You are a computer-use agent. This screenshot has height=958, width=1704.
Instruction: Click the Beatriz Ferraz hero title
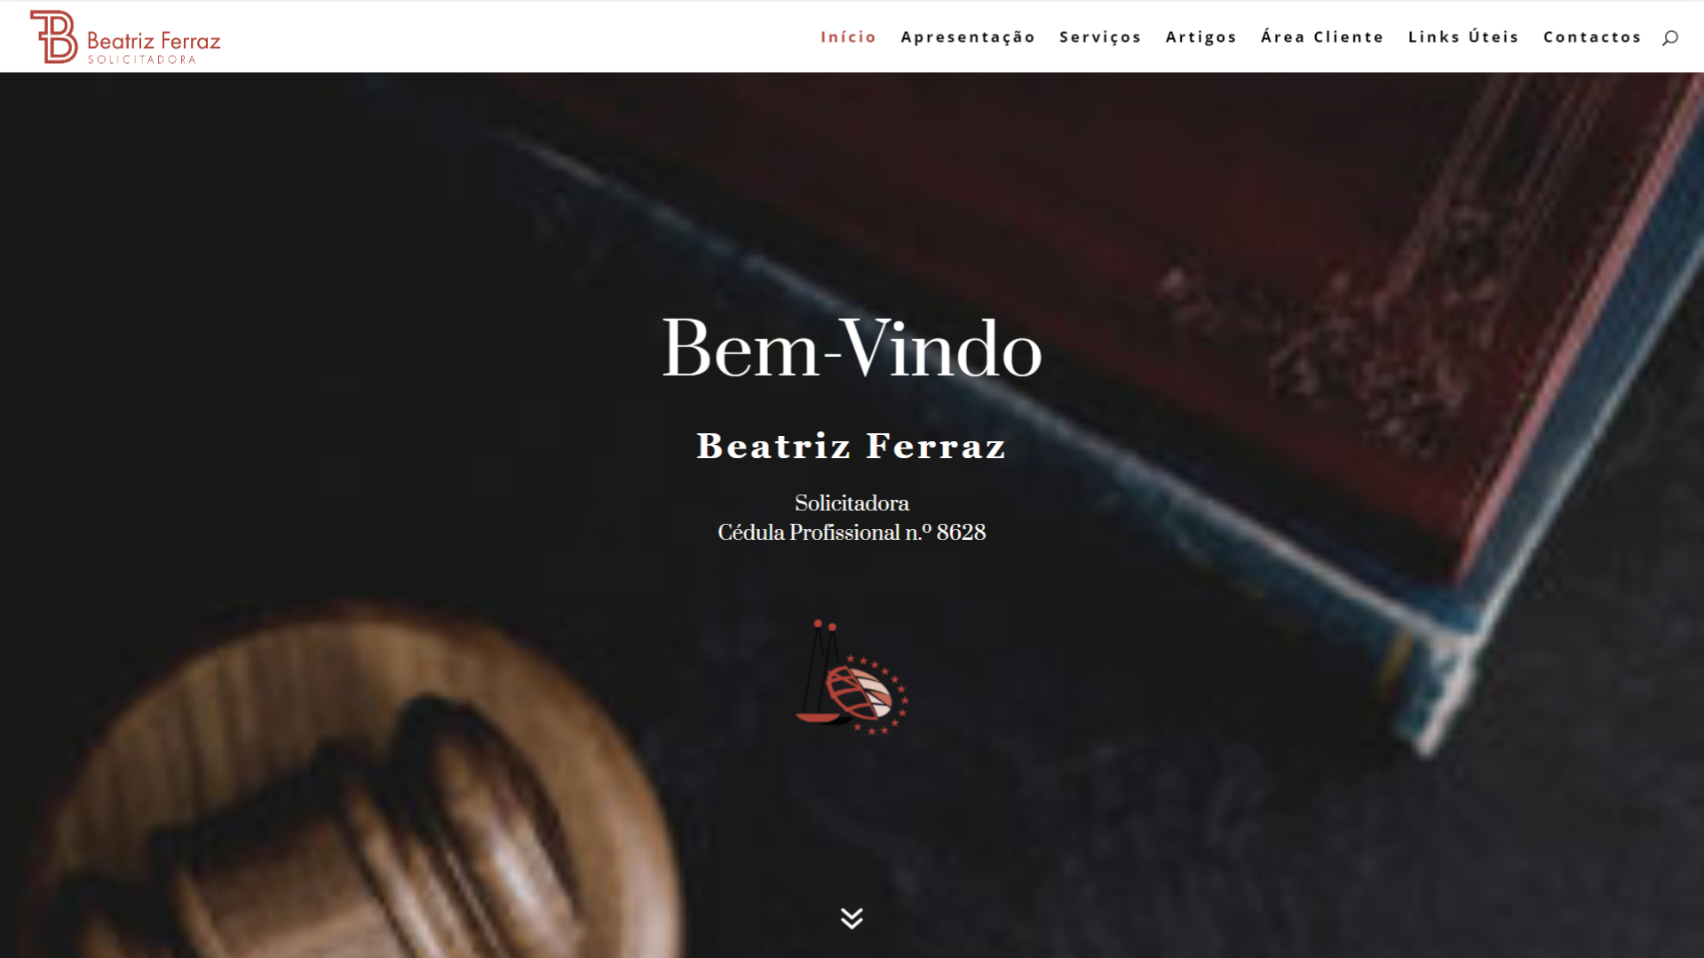852,446
